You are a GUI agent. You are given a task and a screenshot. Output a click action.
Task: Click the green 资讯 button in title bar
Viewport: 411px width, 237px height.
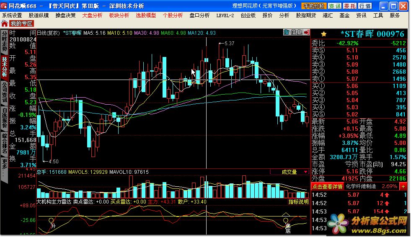pos(334,6)
